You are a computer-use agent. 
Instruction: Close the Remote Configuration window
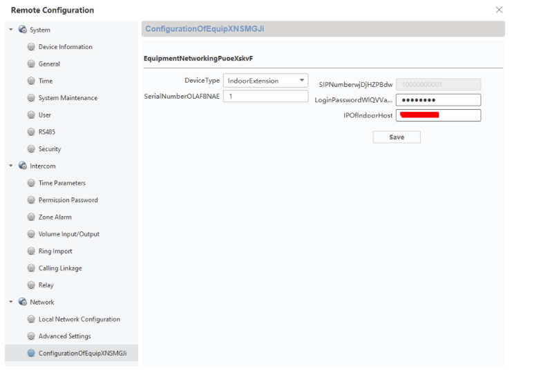click(499, 10)
